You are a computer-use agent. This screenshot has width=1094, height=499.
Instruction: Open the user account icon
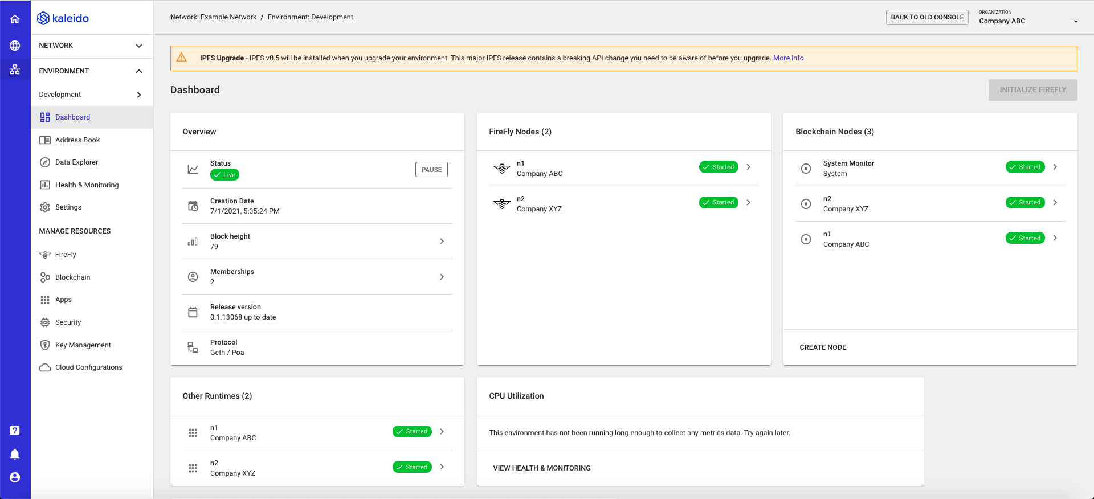(15, 477)
